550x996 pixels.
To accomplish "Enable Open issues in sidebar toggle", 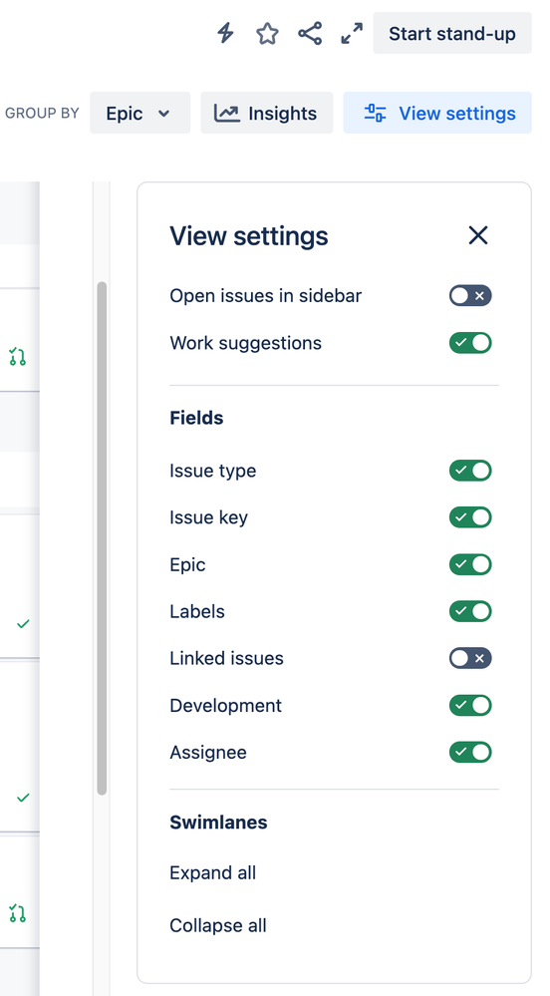I will point(470,295).
